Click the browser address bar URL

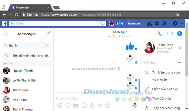point(82,15)
